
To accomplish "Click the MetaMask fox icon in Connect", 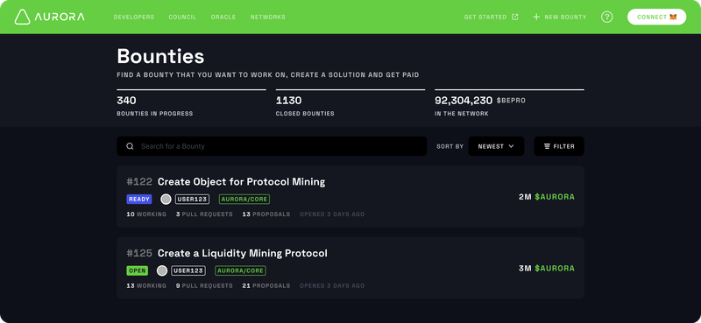I will pyautogui.click(x=673, y=17).
